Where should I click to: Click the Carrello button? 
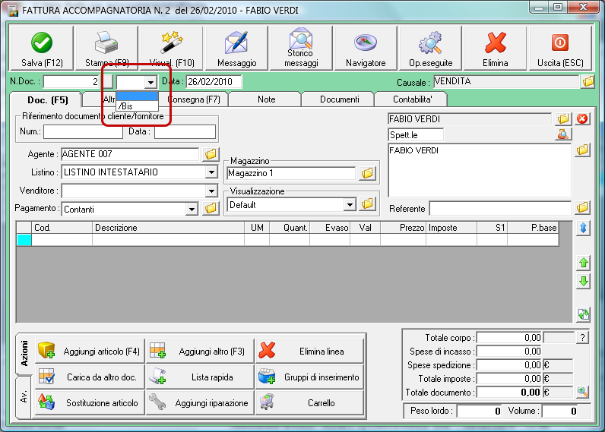[309, 402]
